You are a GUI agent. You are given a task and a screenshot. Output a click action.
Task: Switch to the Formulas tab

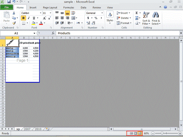69,8
